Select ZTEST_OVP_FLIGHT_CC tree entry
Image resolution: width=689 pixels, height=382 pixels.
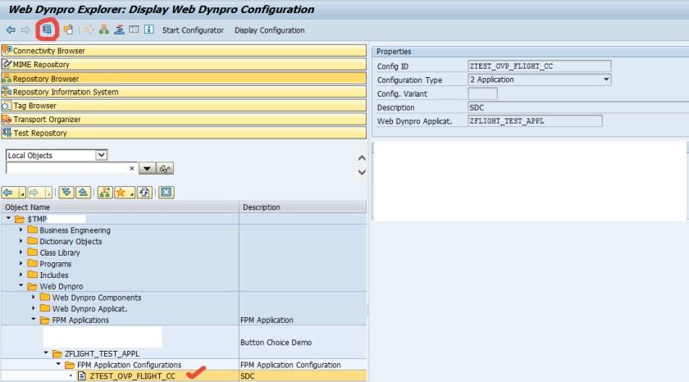click(x=132, y=376)
